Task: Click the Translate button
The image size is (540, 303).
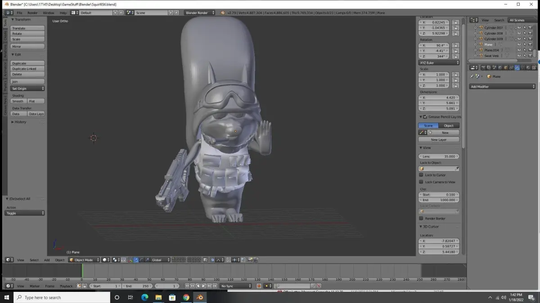Action: pos(27,28)
